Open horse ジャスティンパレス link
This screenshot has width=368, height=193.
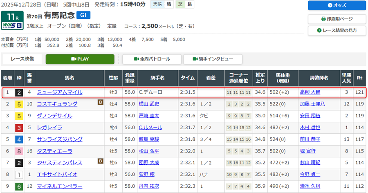[x=60, y=163]
